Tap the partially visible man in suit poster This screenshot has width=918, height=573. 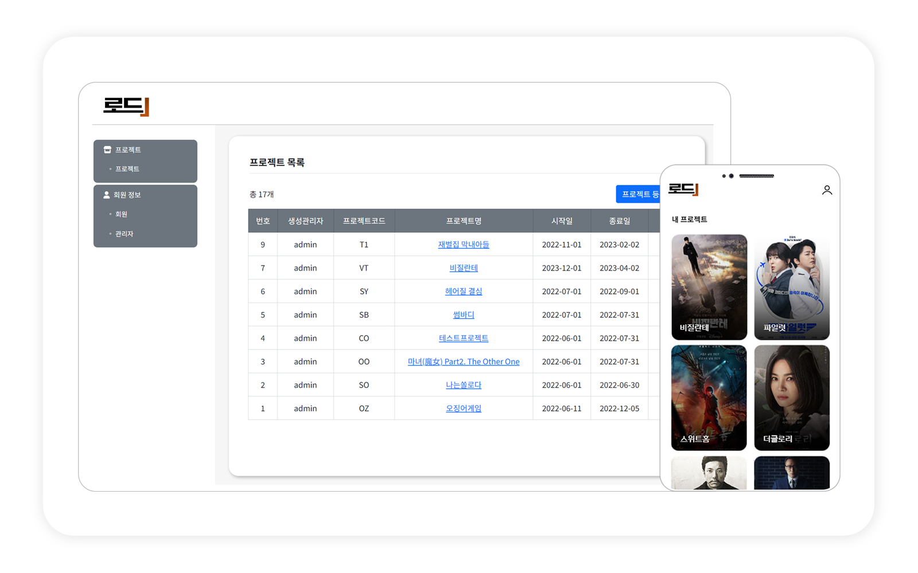(792, 473)
